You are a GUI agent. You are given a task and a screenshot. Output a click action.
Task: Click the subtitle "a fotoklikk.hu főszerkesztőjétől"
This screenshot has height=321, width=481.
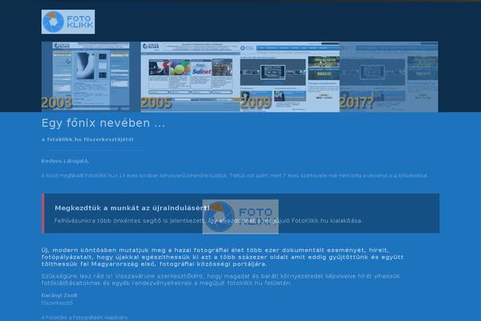[x=87, y=139]
